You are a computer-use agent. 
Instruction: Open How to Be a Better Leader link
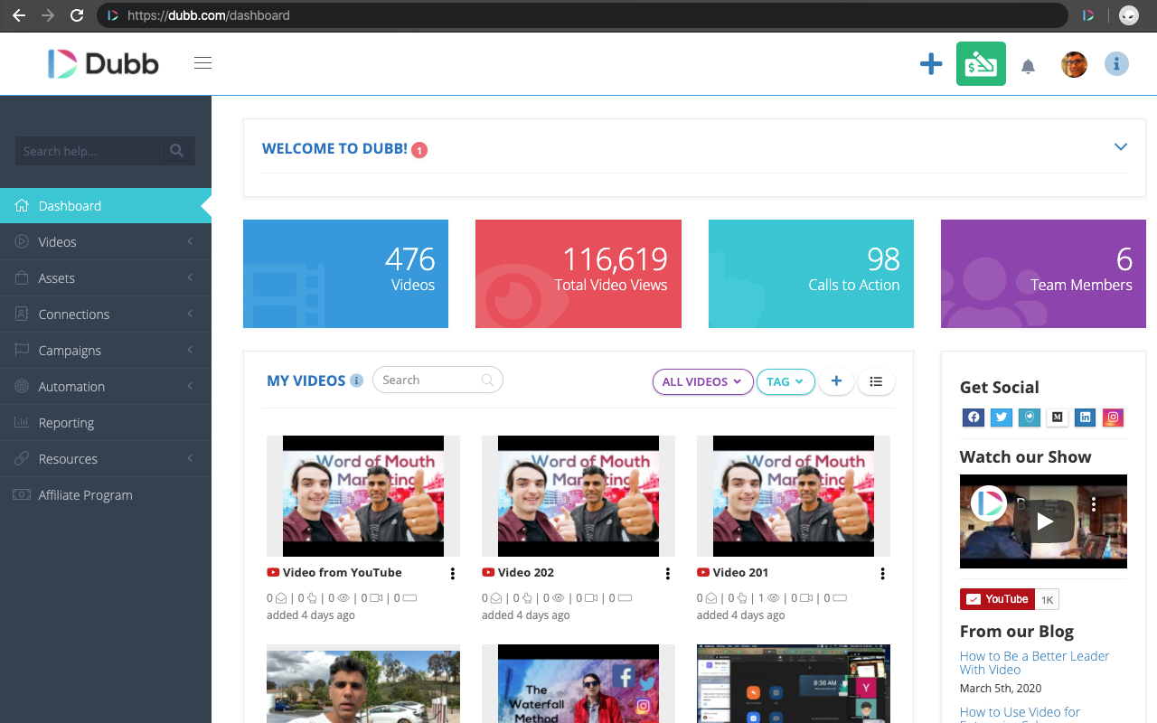click(1034, 662)
